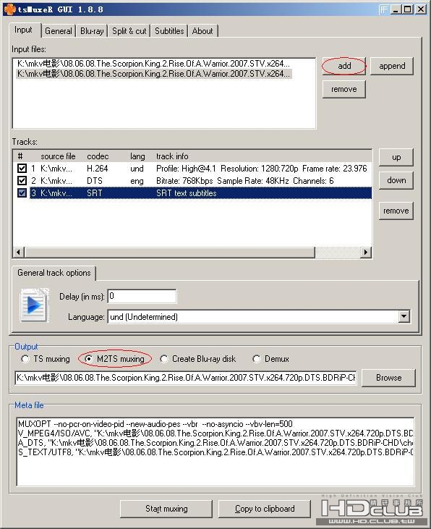Viewport: 431px width, 529px height.
Task: Click the Start muxing button
Action: (166, 509)
